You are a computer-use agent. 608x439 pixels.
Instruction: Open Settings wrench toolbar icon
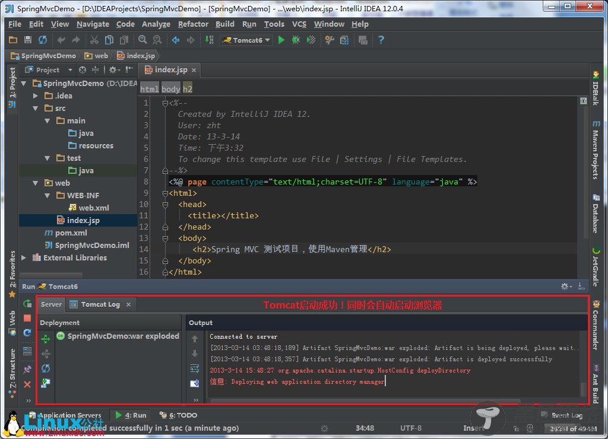330,40
